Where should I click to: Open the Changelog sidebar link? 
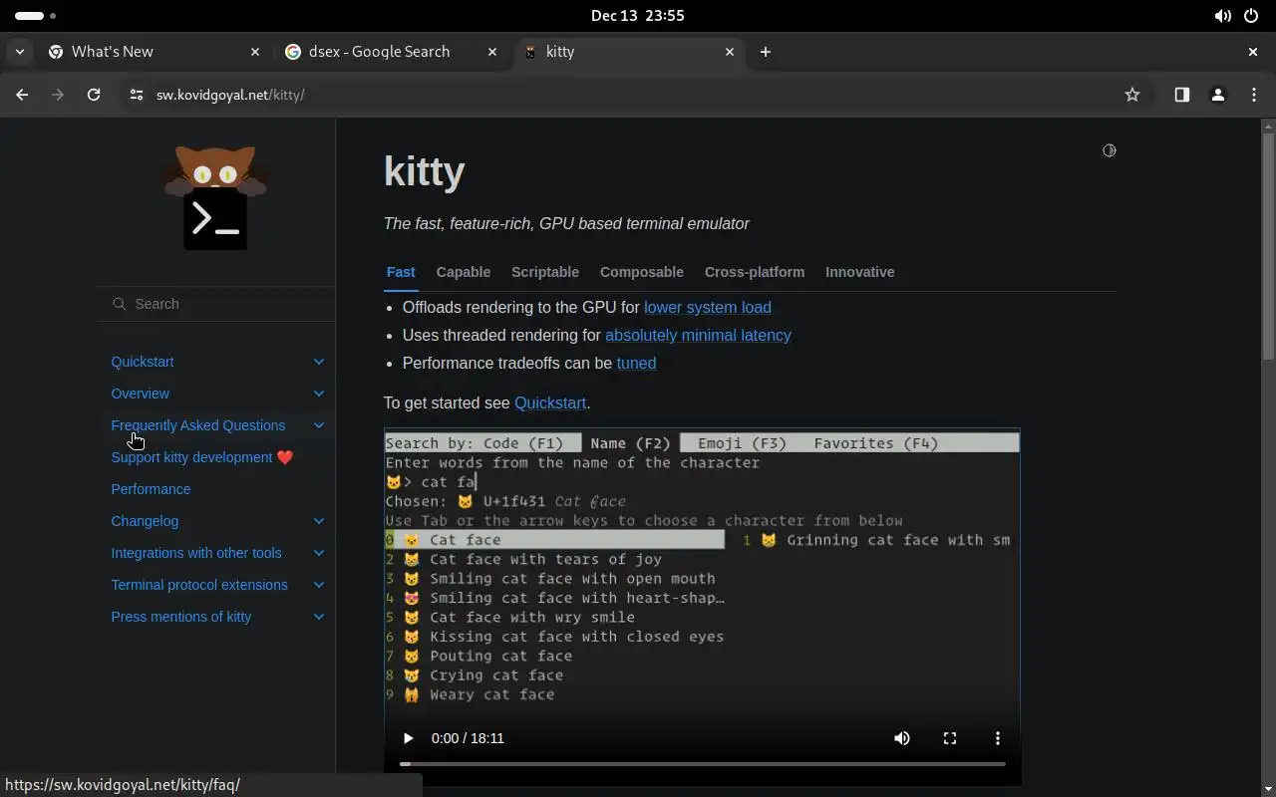click(x=145, y=521)
